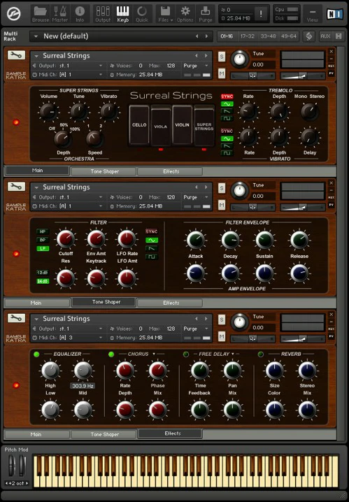
Task: Solo the third Surreal Strings instrument
Action: pos(222,320)
